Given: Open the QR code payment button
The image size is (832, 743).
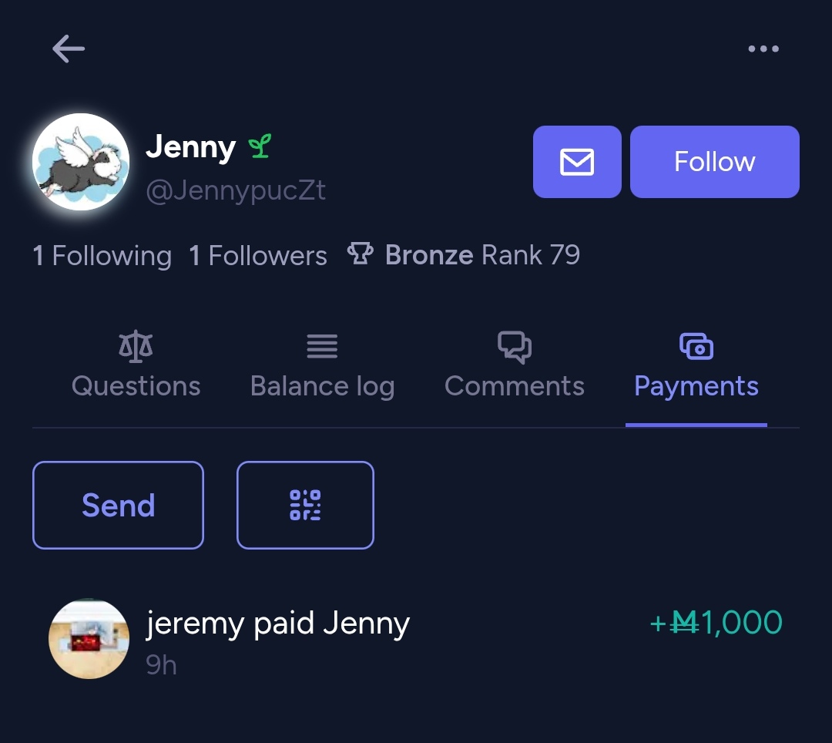Looking at the screenshot, I should click(305, 505).
